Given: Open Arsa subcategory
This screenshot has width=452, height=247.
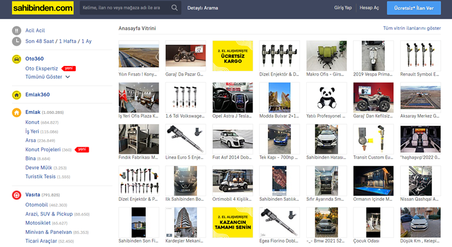Looking at the screenshot, I should coord(31,140).
